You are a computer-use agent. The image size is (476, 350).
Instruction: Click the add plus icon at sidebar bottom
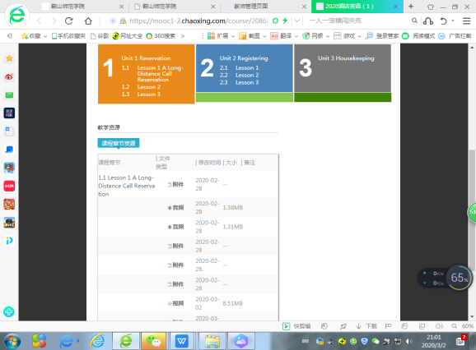(9, 311)
